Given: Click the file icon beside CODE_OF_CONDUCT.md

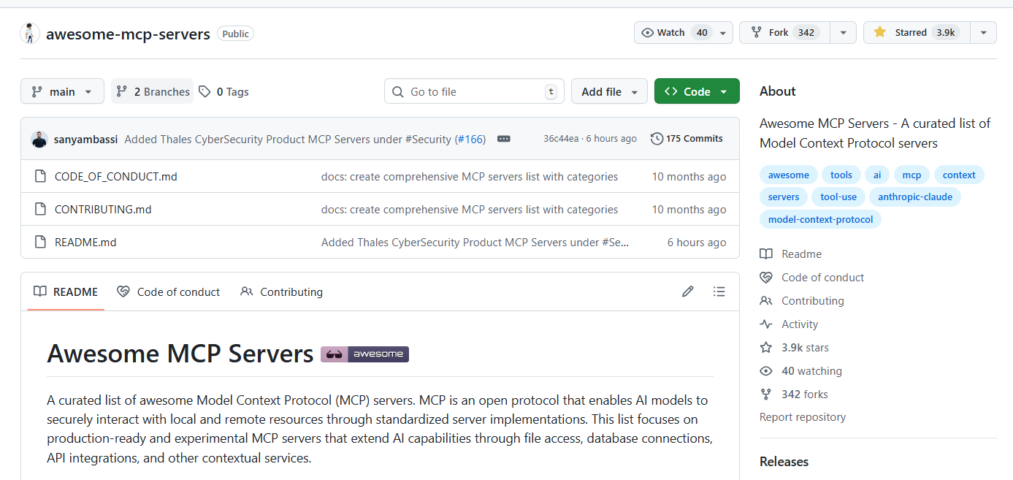Looking at the screenshot, I should point(41,176).
